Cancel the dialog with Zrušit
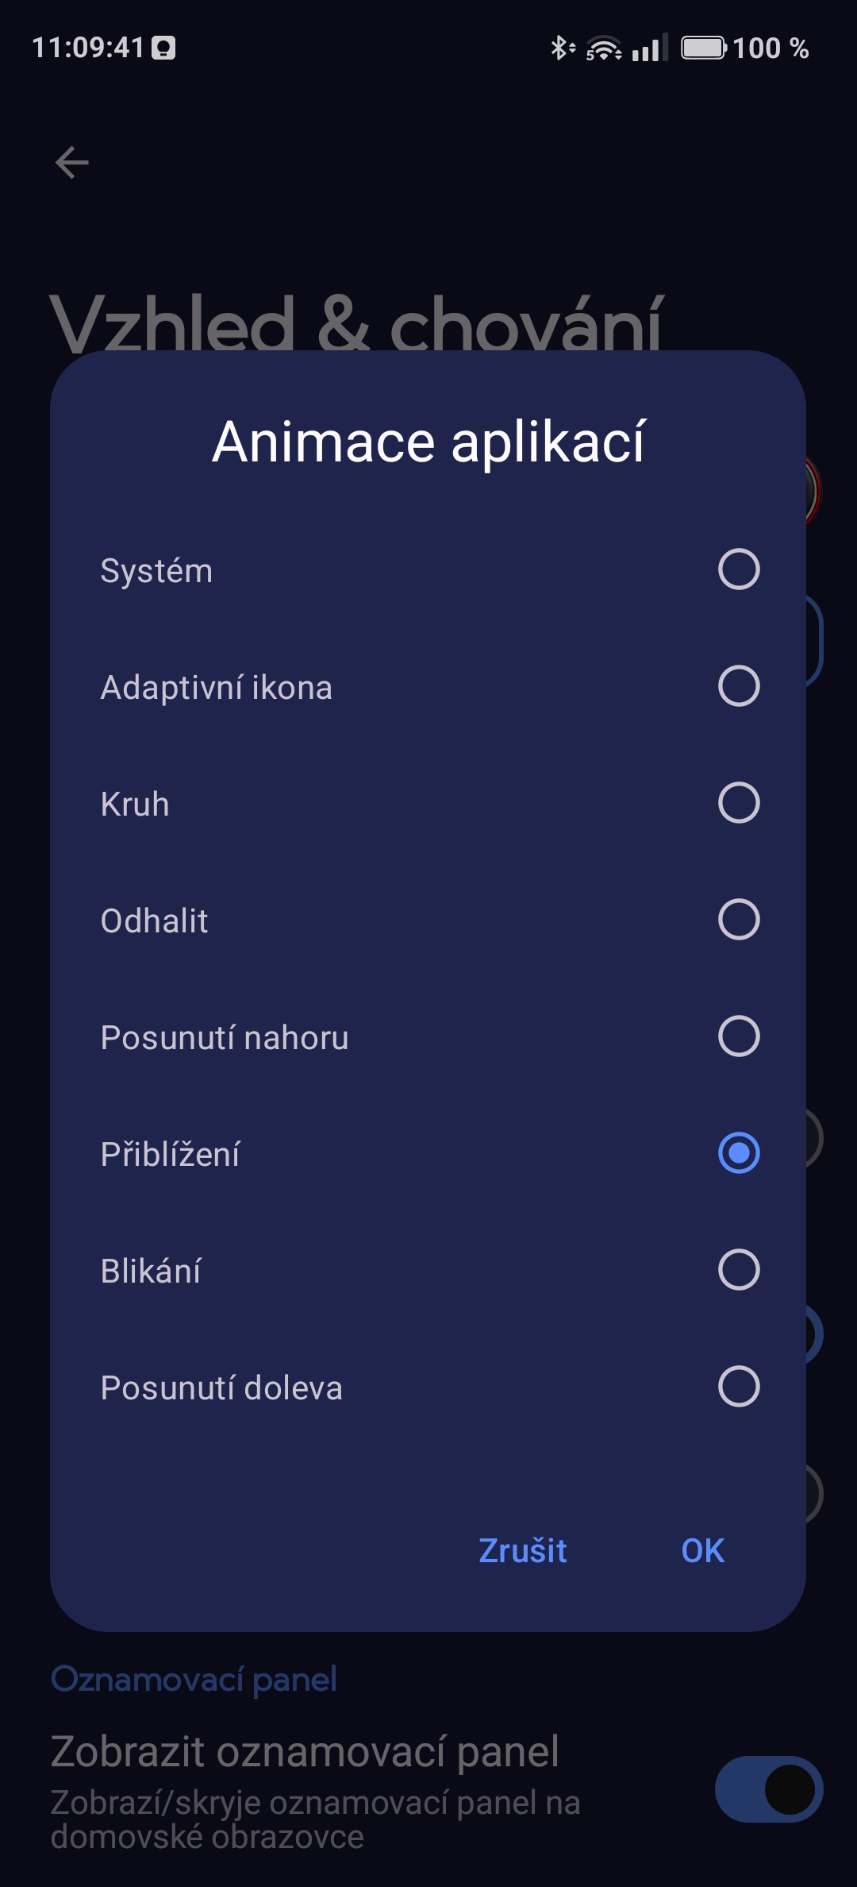This screenshot has height=1887, width=857. tap(523, 1550)
